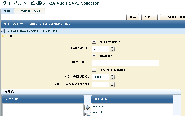
Task: Decrease the SAPI ポート value with down arrow
Action: point(112,50)
